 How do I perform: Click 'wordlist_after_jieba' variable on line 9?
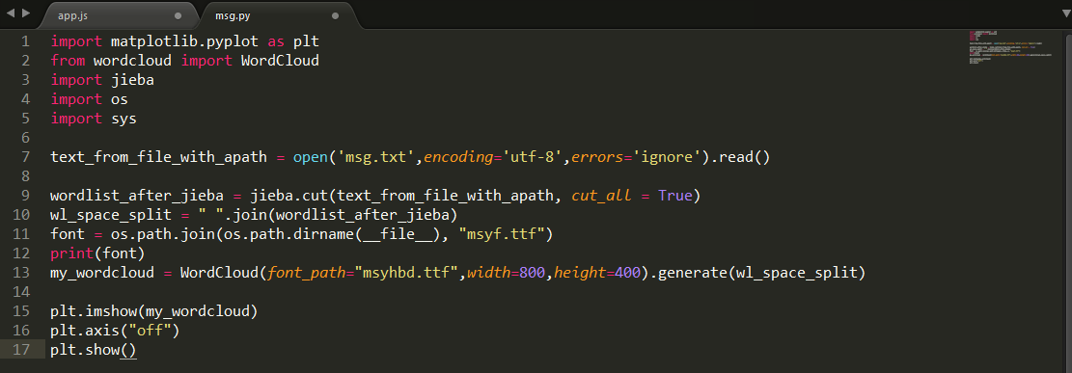click(137, 196)
